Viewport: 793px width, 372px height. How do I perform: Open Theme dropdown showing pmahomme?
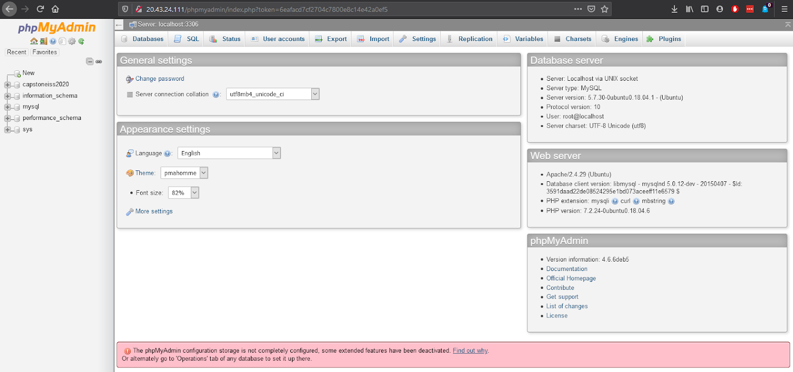pyautogui.click(x=184, y=173)
